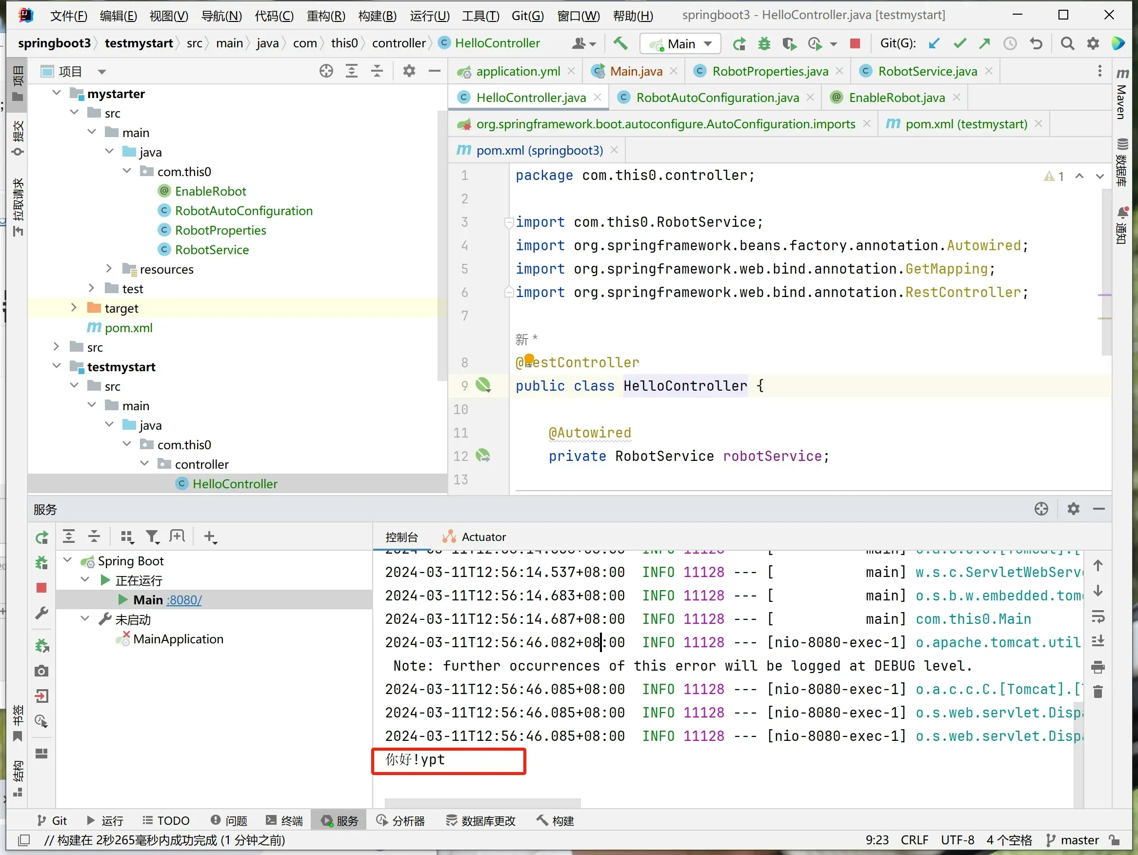This screenshot has height=855, width=1138.
Task: Click the console horizontal scrollbar
Action: (482, 802)
